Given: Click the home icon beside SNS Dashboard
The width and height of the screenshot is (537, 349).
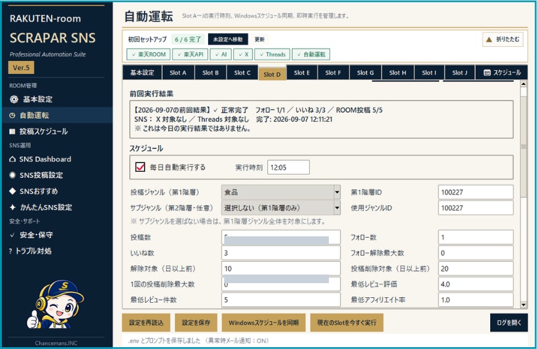Looking at the screenshot, I should click(12, 159).
